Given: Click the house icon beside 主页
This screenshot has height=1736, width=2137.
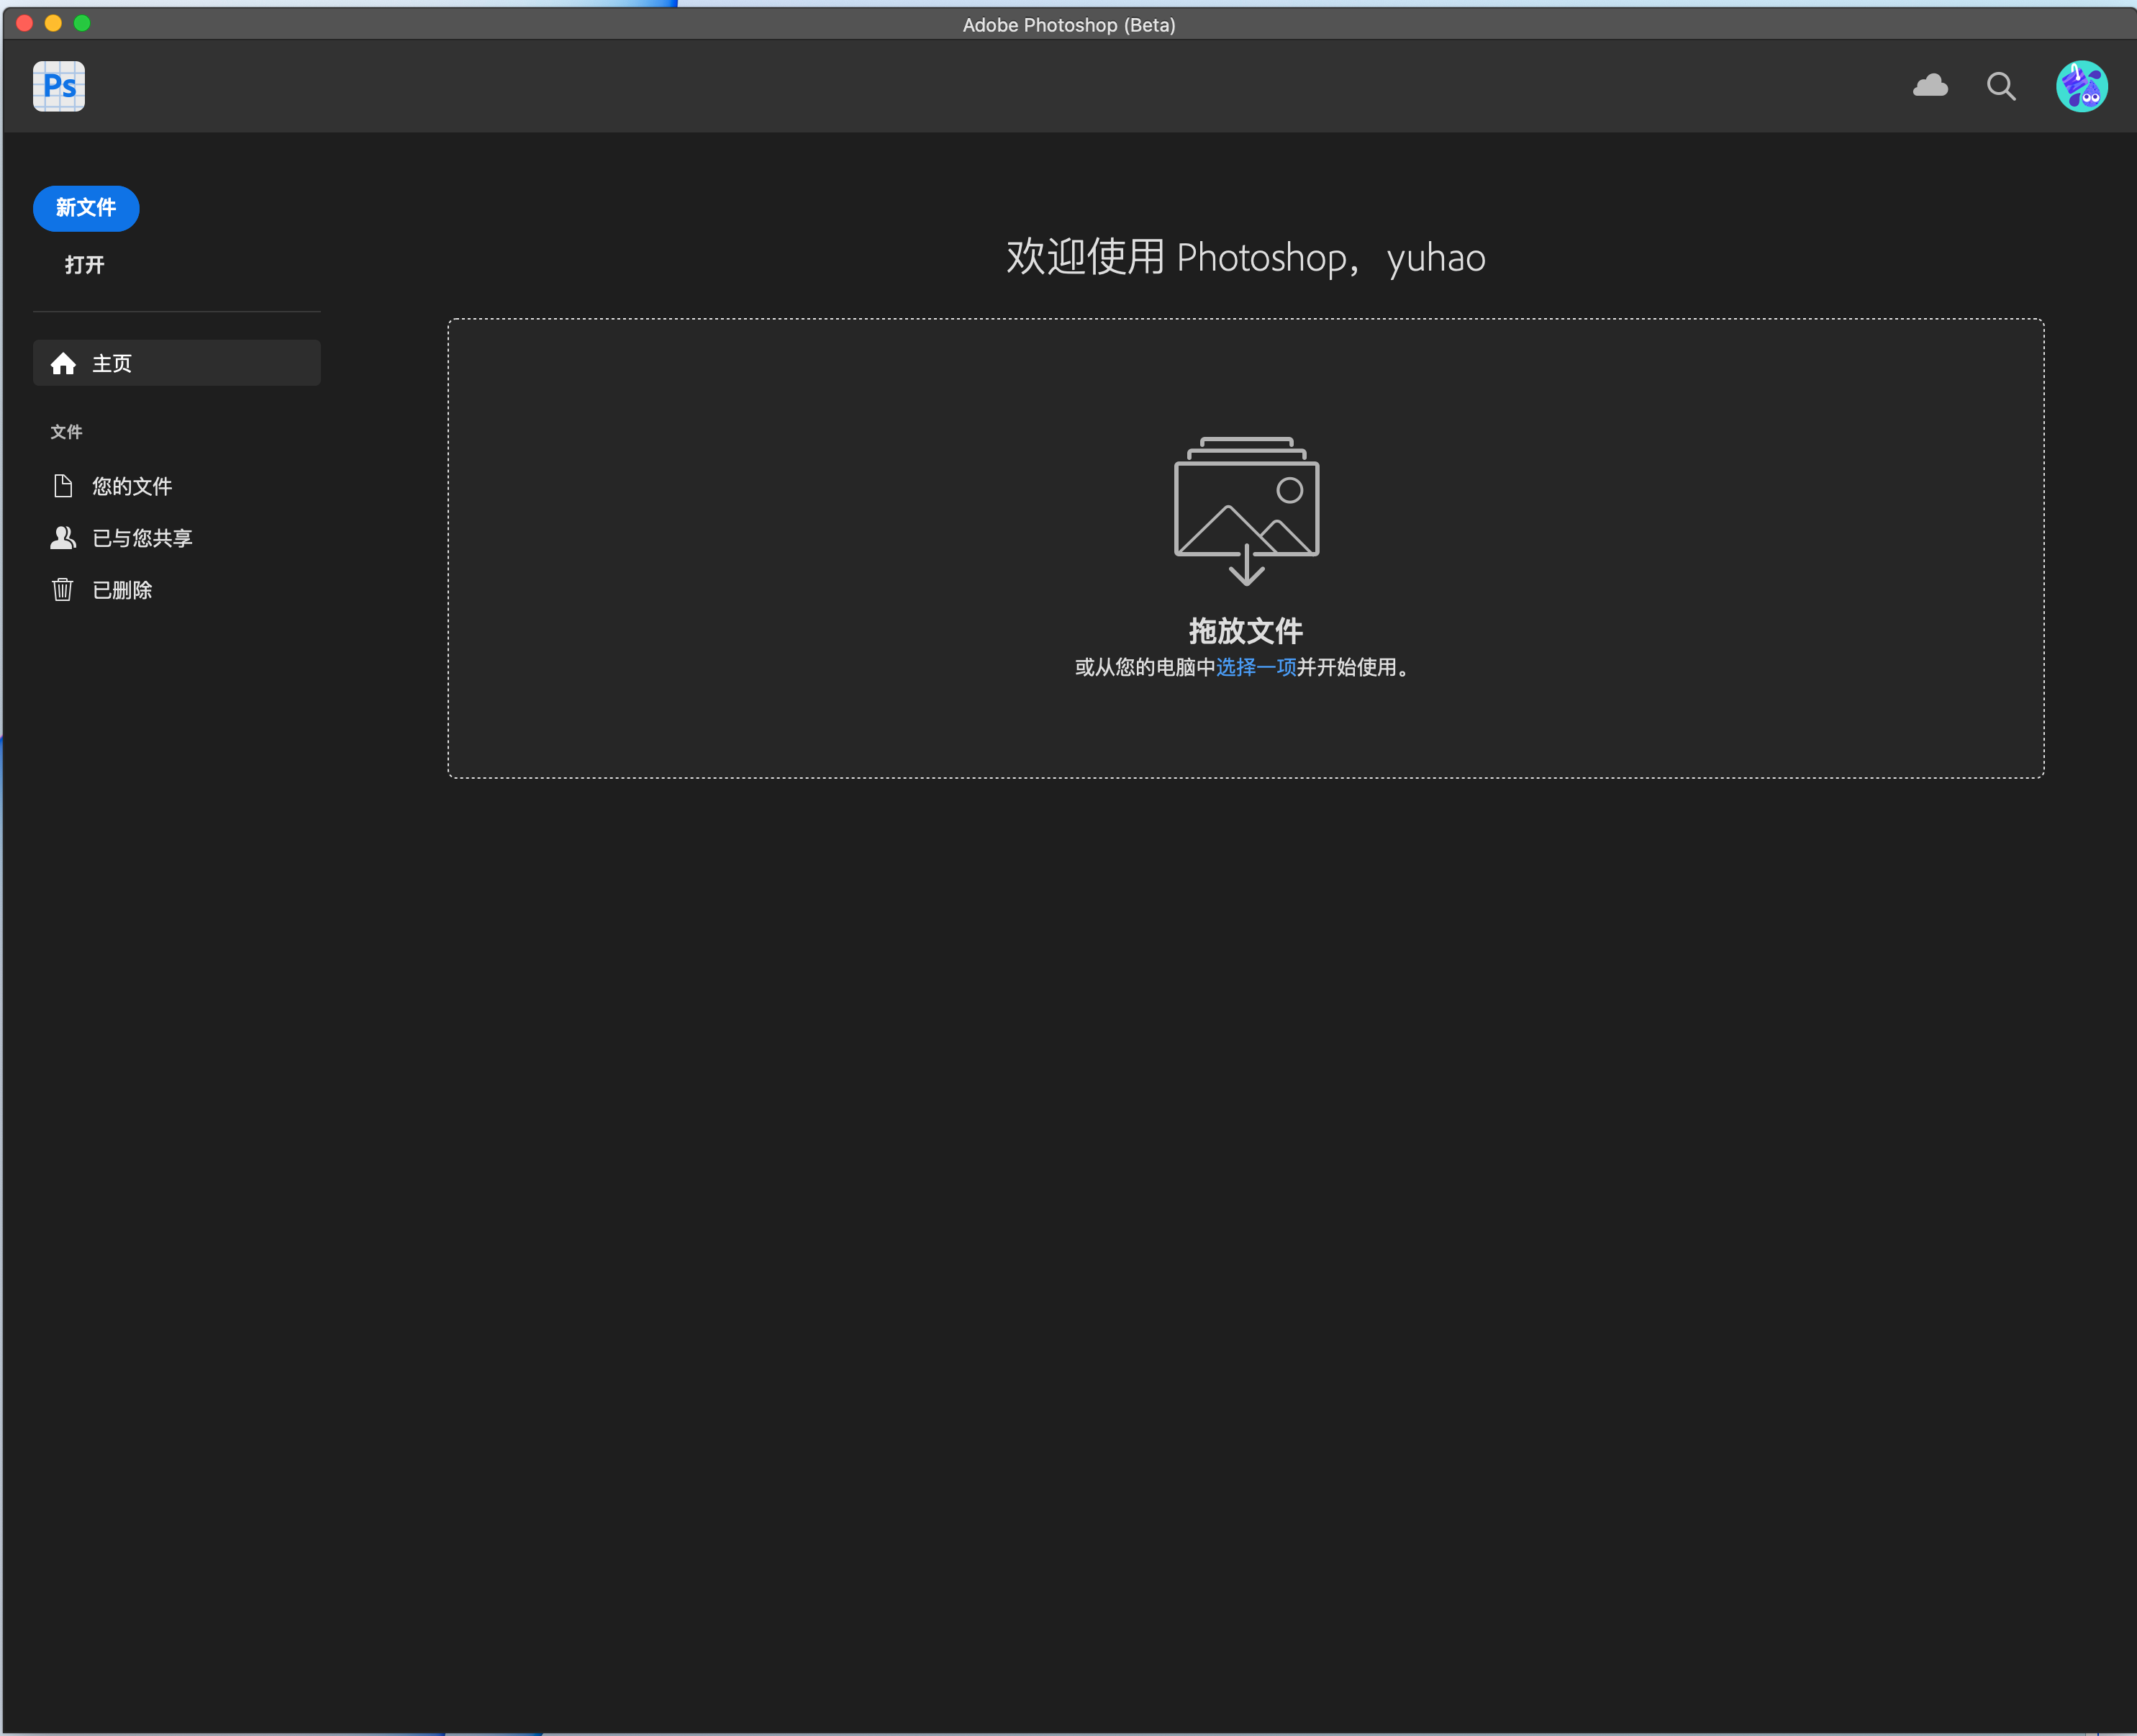Looking at the screenshot, I should [x=63, y=364].
